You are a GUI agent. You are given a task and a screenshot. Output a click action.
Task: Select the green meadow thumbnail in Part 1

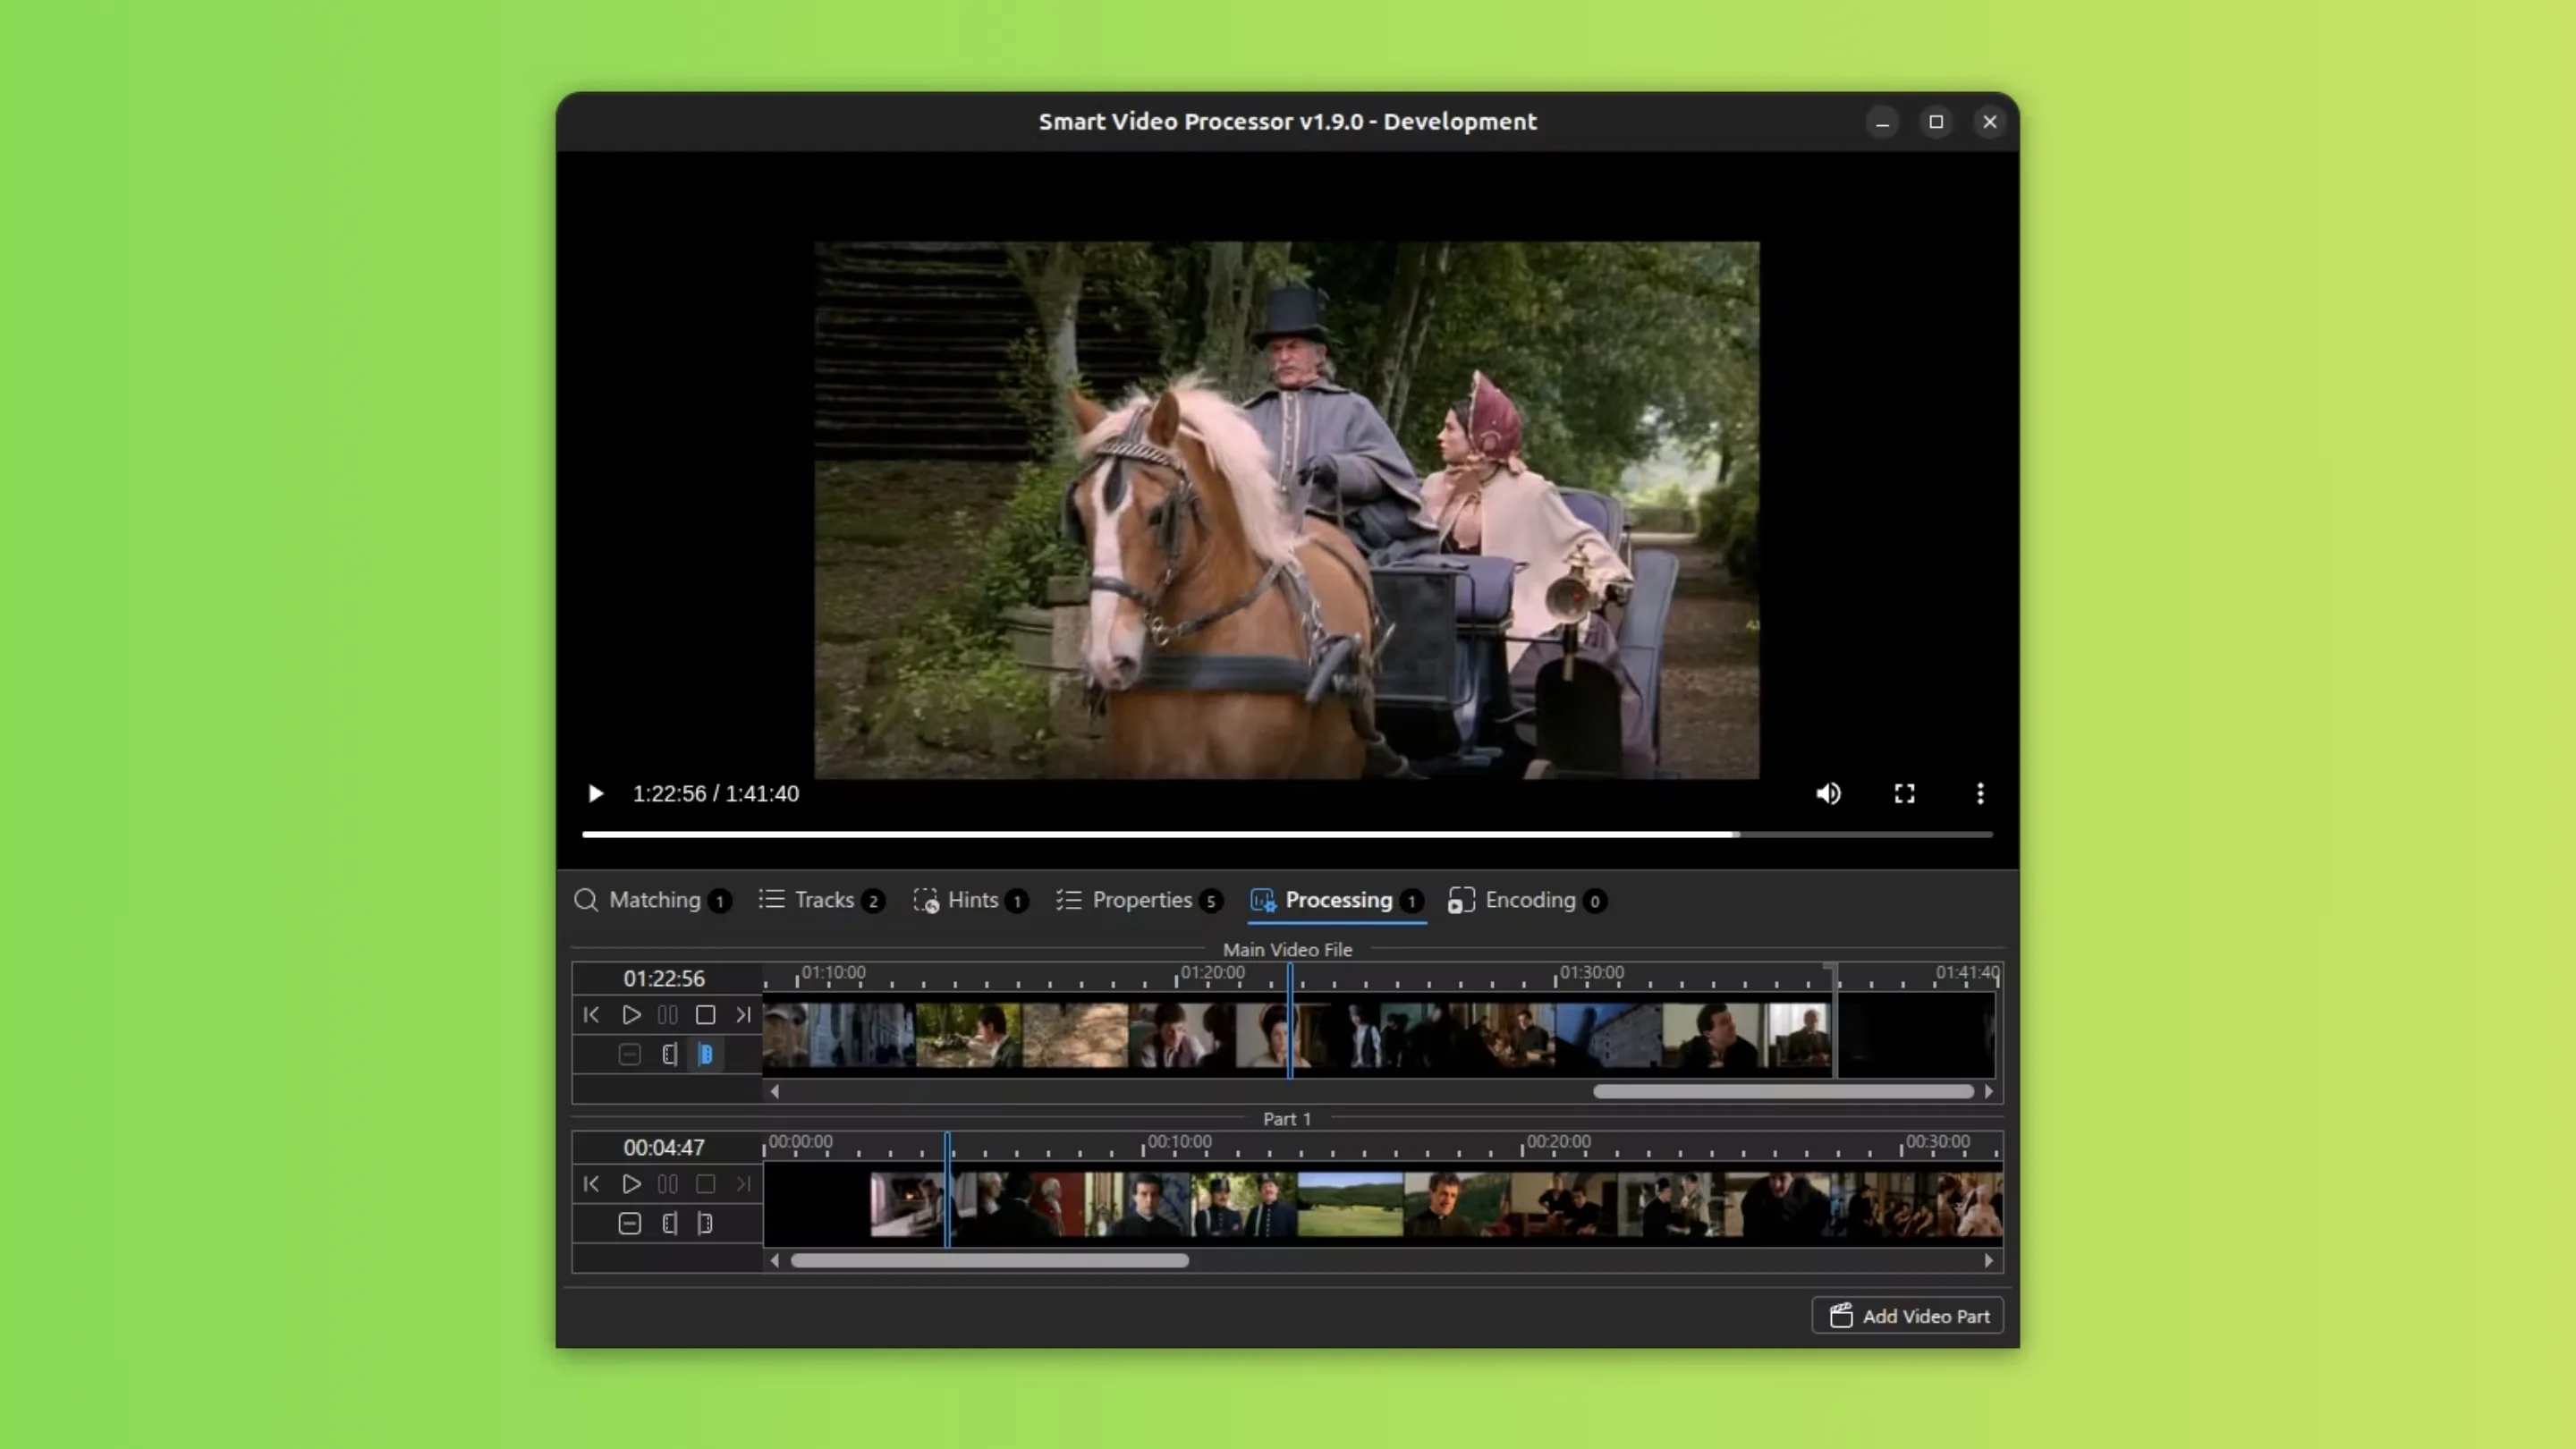[1350, 1205]
